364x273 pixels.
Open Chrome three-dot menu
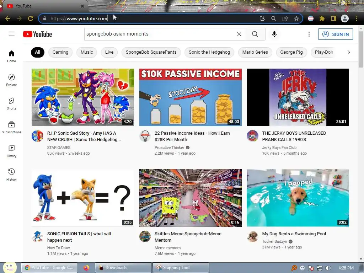coord(356,18)
